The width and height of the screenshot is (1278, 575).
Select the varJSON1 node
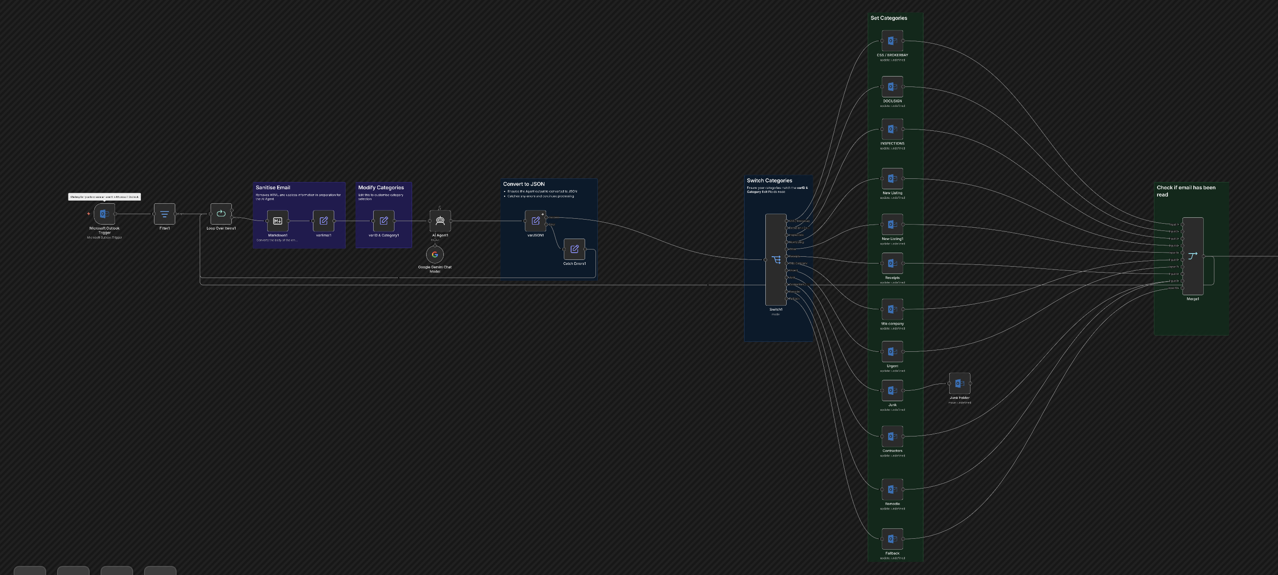tap(536, 221)
